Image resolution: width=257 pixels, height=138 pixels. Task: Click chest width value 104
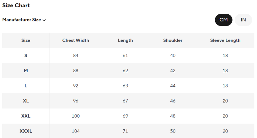pos(75,131)
